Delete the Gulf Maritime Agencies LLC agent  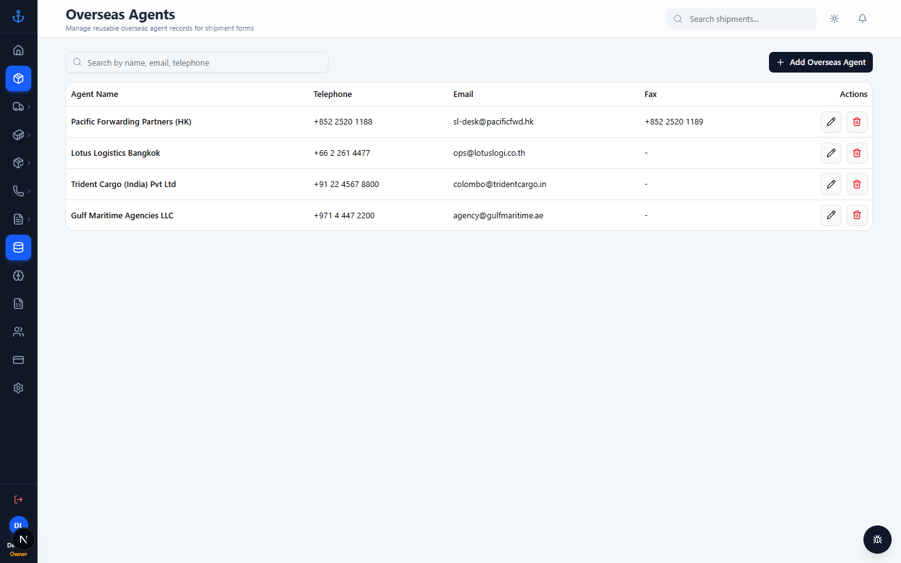click(x=857, y=215)
